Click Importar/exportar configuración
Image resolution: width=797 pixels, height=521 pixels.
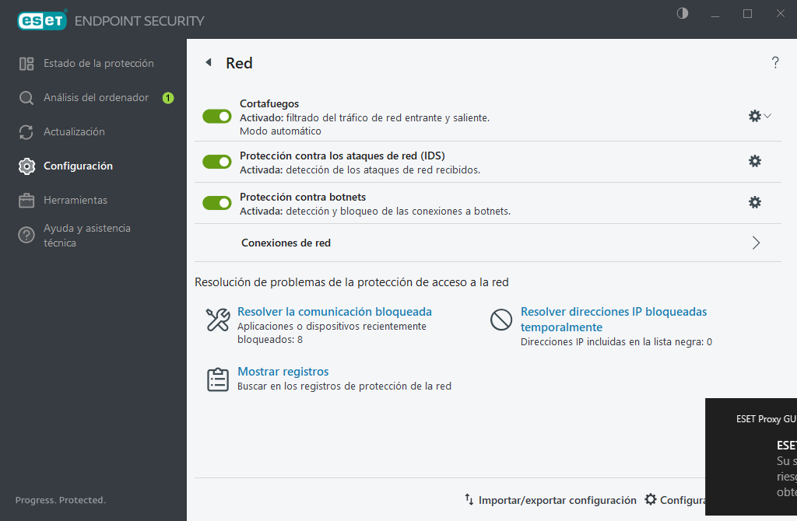coord(557,500)
